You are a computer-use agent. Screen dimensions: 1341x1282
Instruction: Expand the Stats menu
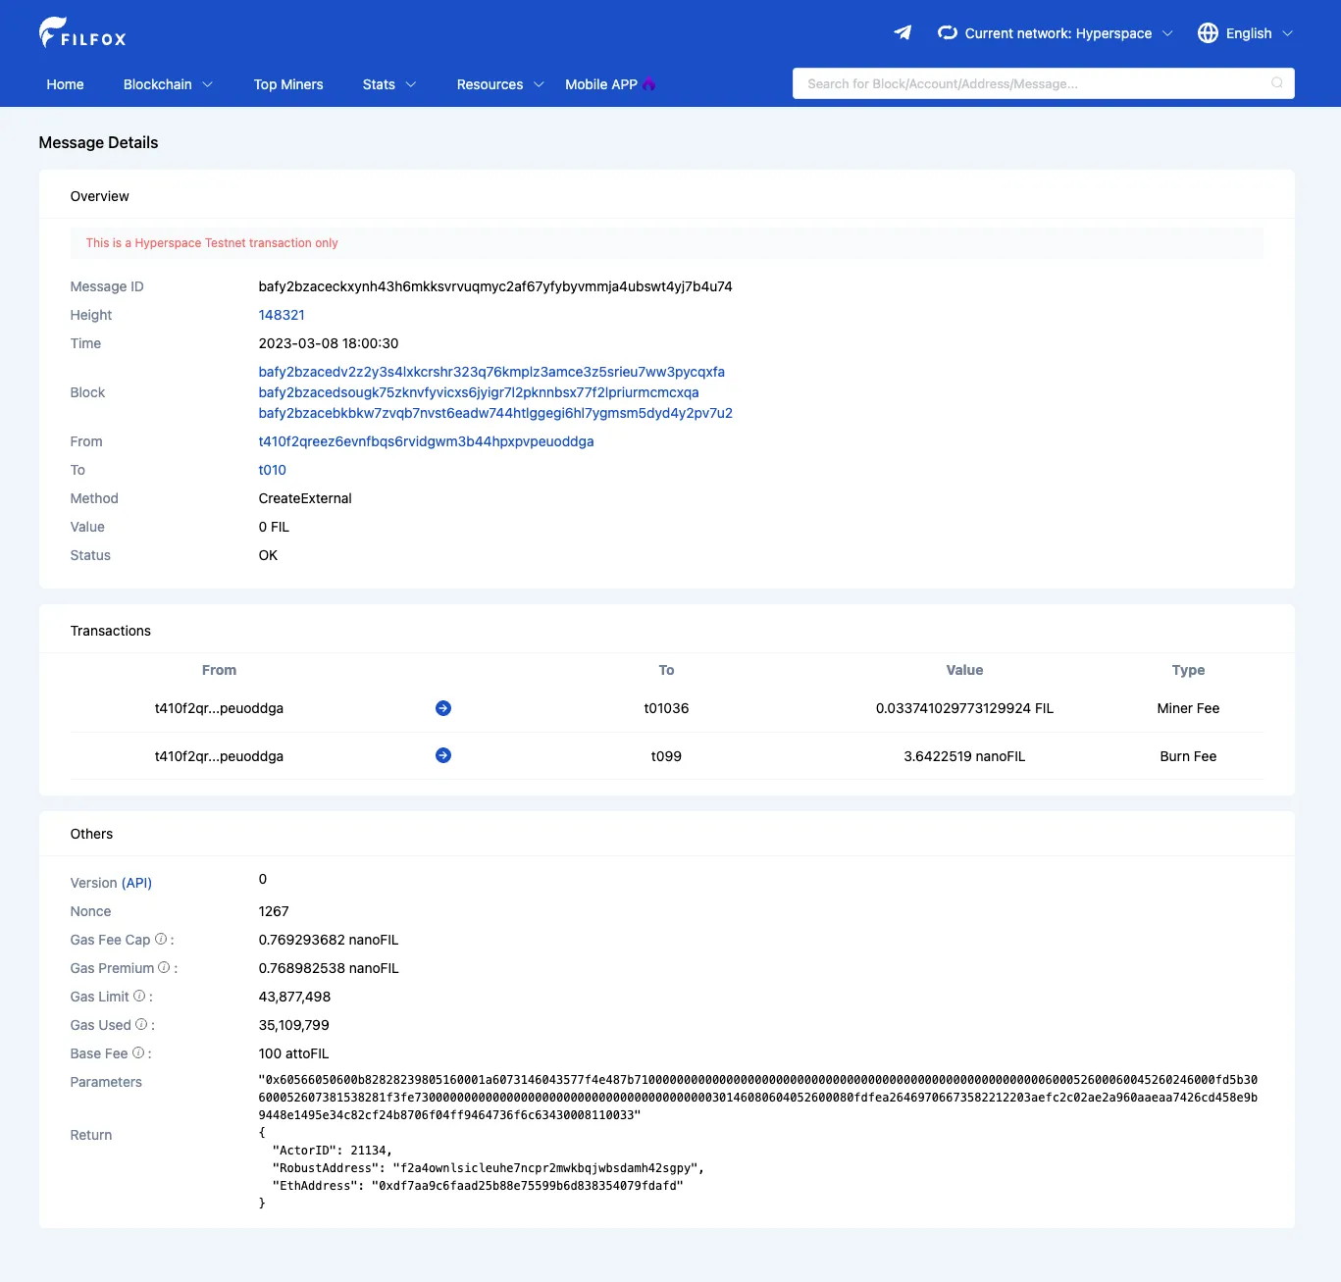pyautogui.click(x=388, y=84)
